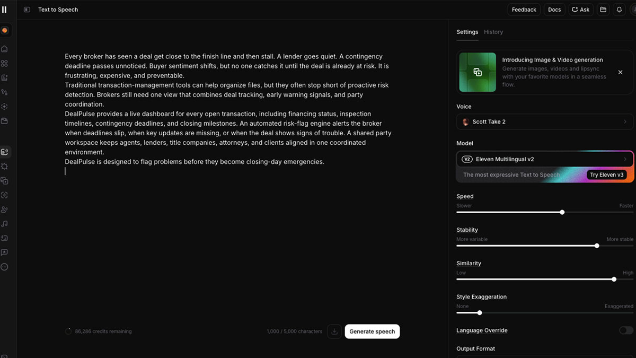Click the Scott Take 2 voice avatar
Image resolution: width=636 pixels, height=358 pixels.
466,121
